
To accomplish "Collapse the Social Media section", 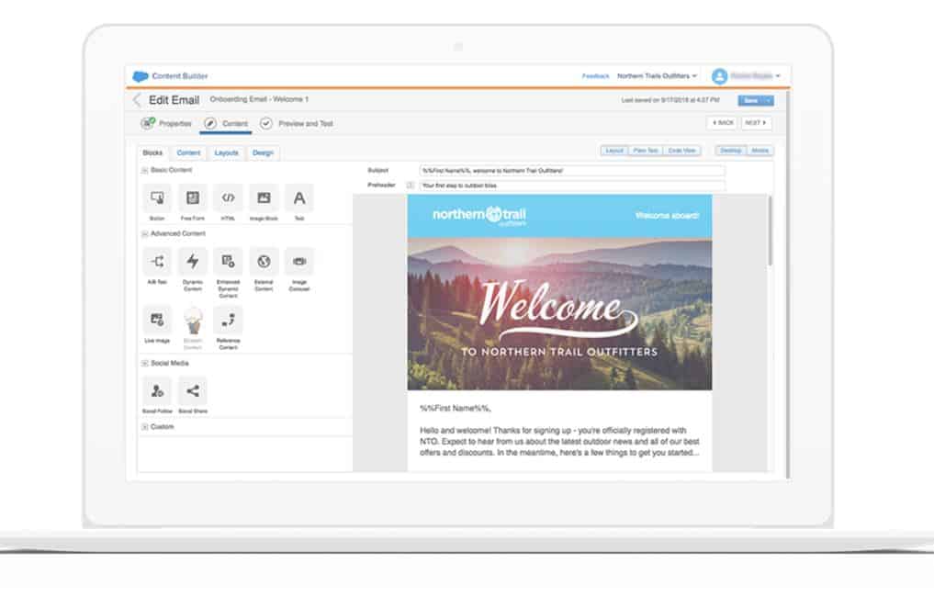I will coord(145,363).
